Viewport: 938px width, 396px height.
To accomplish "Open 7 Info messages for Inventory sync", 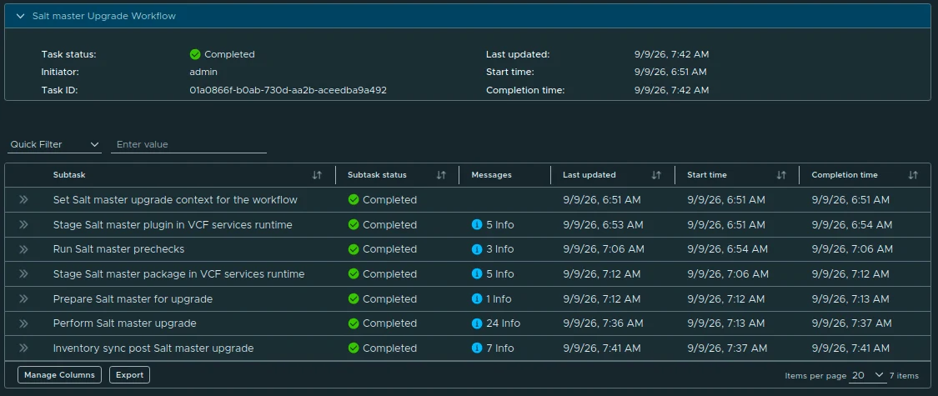I will click(500, 348).
